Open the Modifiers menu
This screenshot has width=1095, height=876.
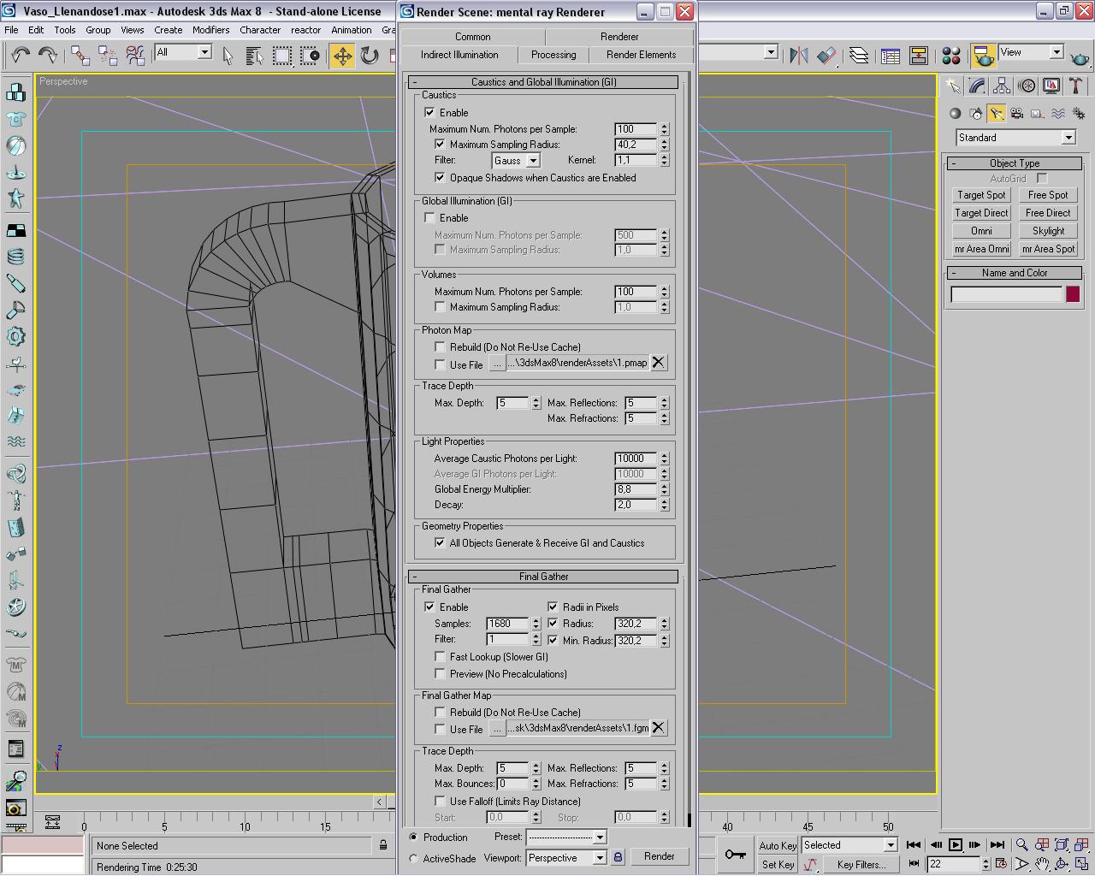210,30
